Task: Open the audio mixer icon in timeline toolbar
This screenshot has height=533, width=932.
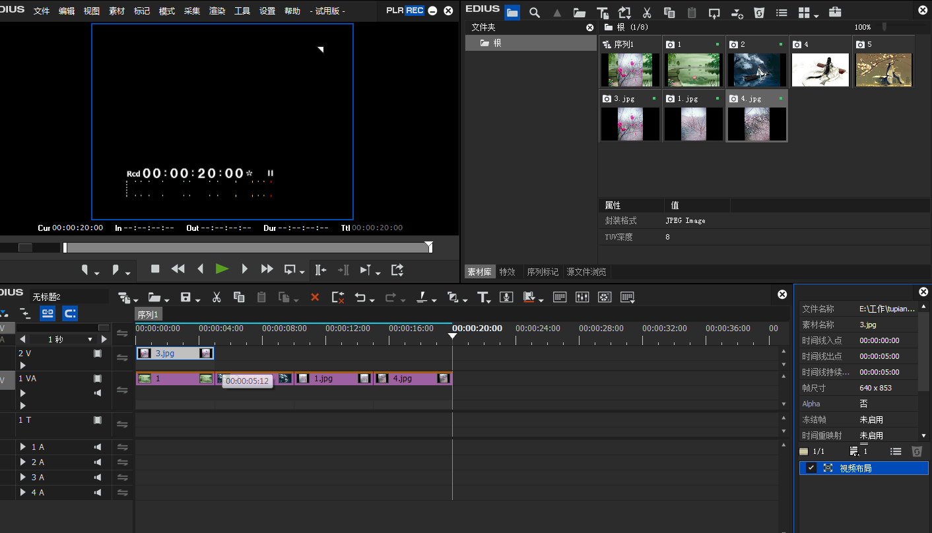Action: coord(582,298)
